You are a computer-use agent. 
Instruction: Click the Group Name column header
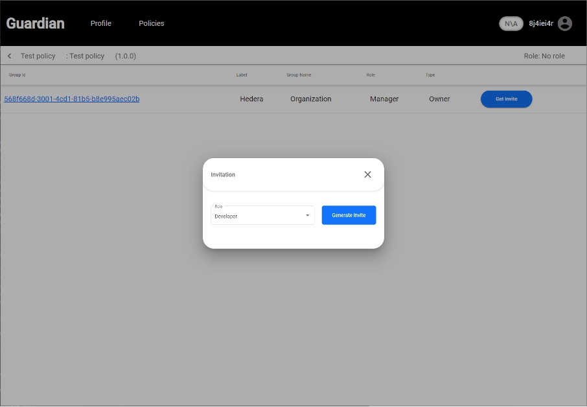[x=299, y=75]
